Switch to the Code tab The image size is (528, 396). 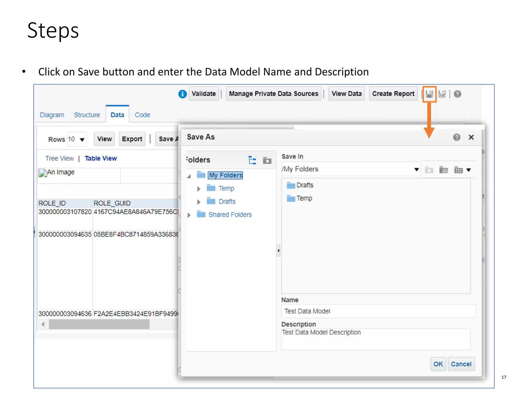(x=142, y=115)
